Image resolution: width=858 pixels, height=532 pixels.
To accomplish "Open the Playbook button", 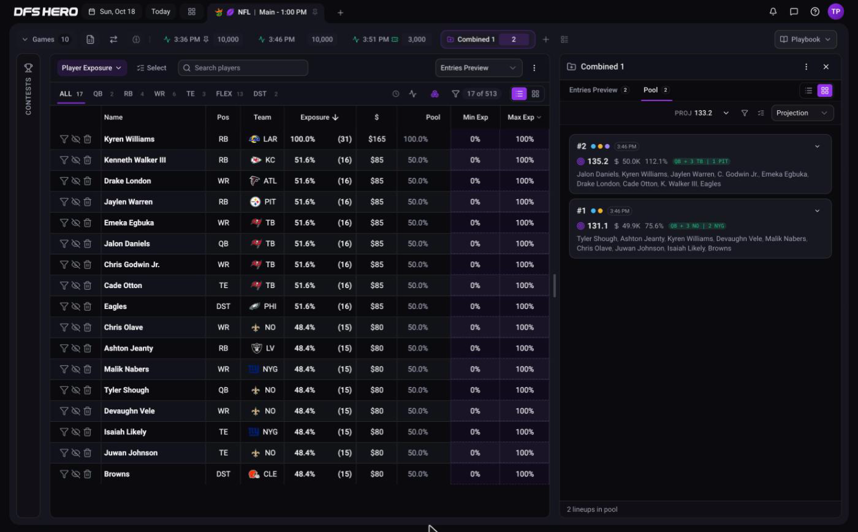I will pyautogui.click(x=806, y=39).
